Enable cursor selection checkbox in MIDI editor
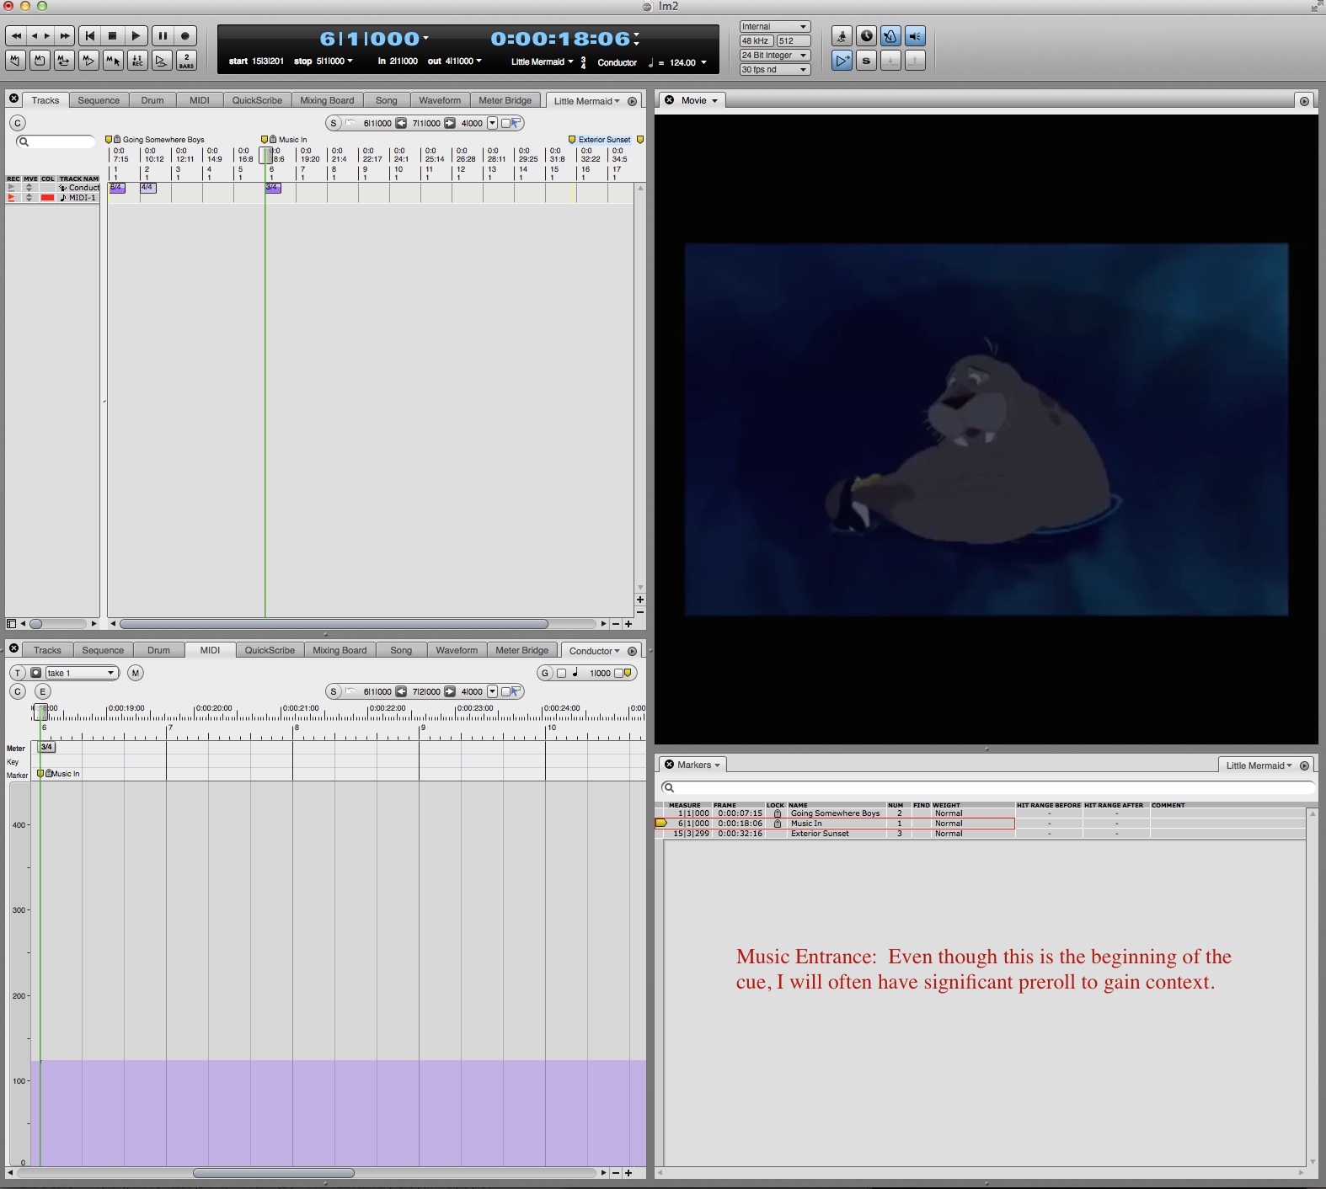 click(505, 691)
